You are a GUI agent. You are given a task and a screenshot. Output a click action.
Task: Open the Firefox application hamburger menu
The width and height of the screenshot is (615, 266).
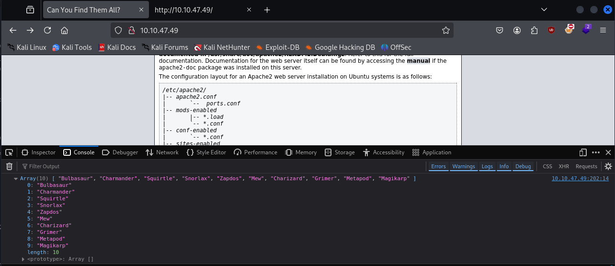coord(603,30)
